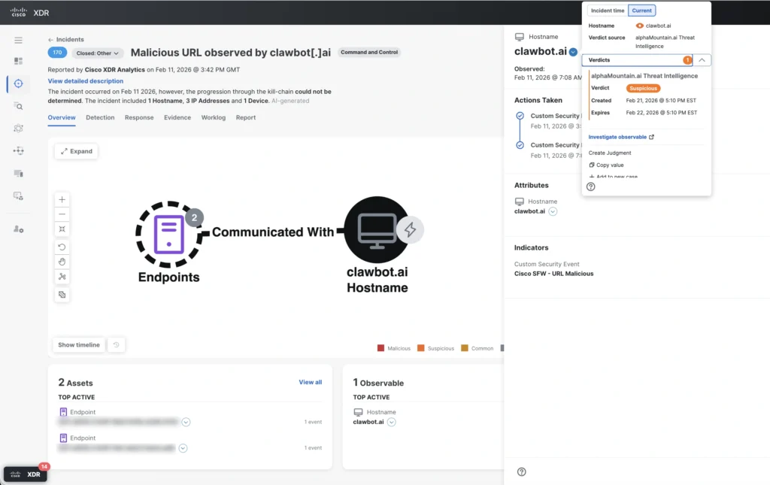Open the Evidence tab

click(x=177, y=118)
